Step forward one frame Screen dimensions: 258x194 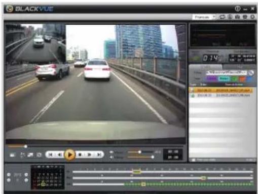click(x=90, y=155)
